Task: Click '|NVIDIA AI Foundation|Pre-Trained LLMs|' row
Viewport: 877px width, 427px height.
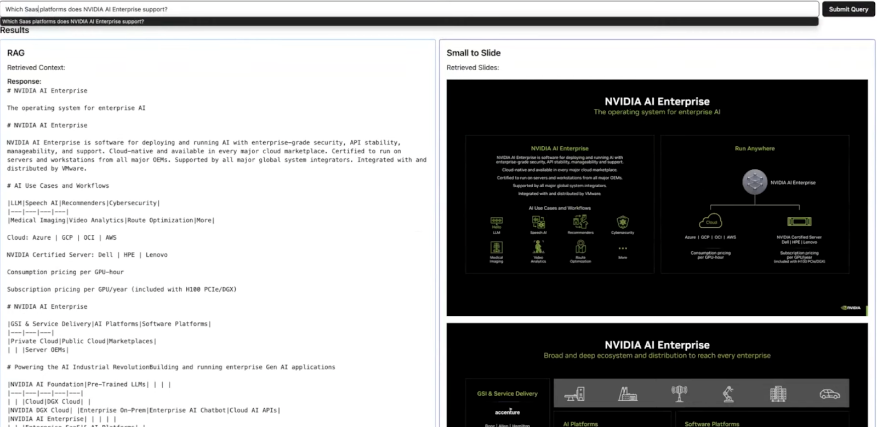Action: coord(89,385)
